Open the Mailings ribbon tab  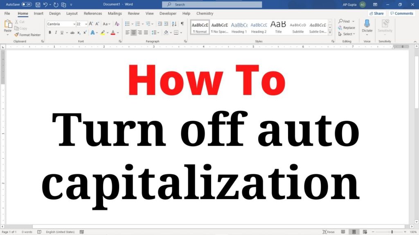tap(115, 13)
